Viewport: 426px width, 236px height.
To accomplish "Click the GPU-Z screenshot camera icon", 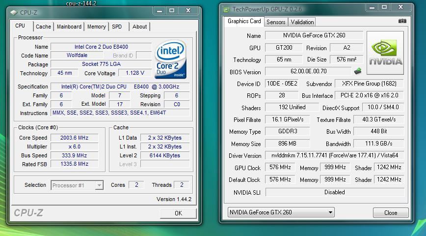I will (402, 21).
